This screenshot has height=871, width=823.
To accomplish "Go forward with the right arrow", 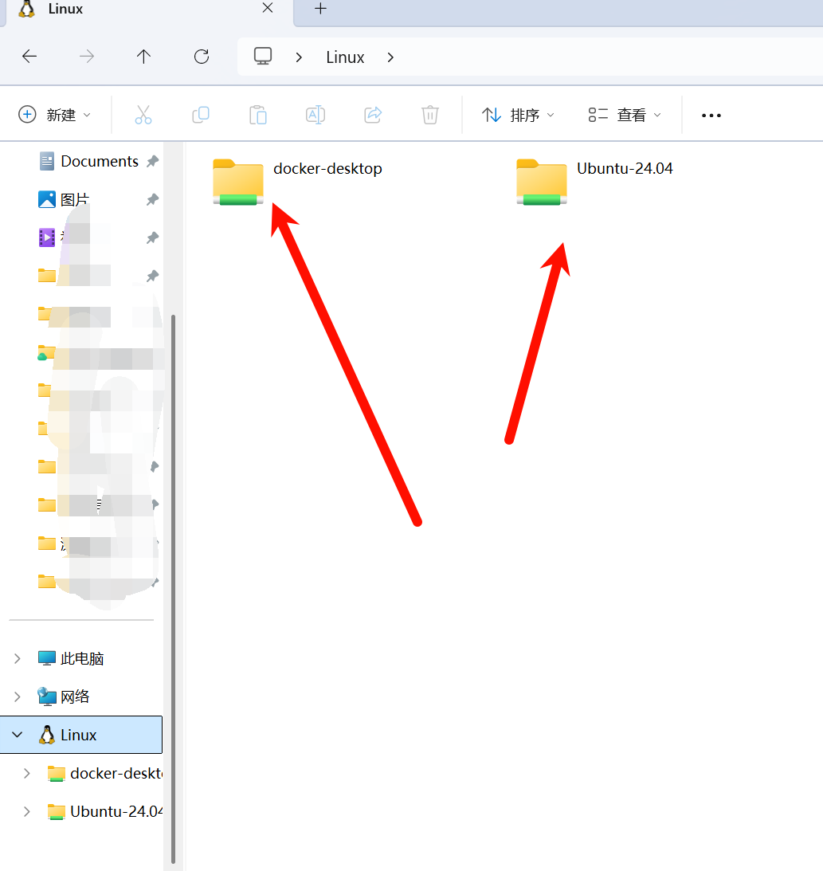I will point(87,57).
